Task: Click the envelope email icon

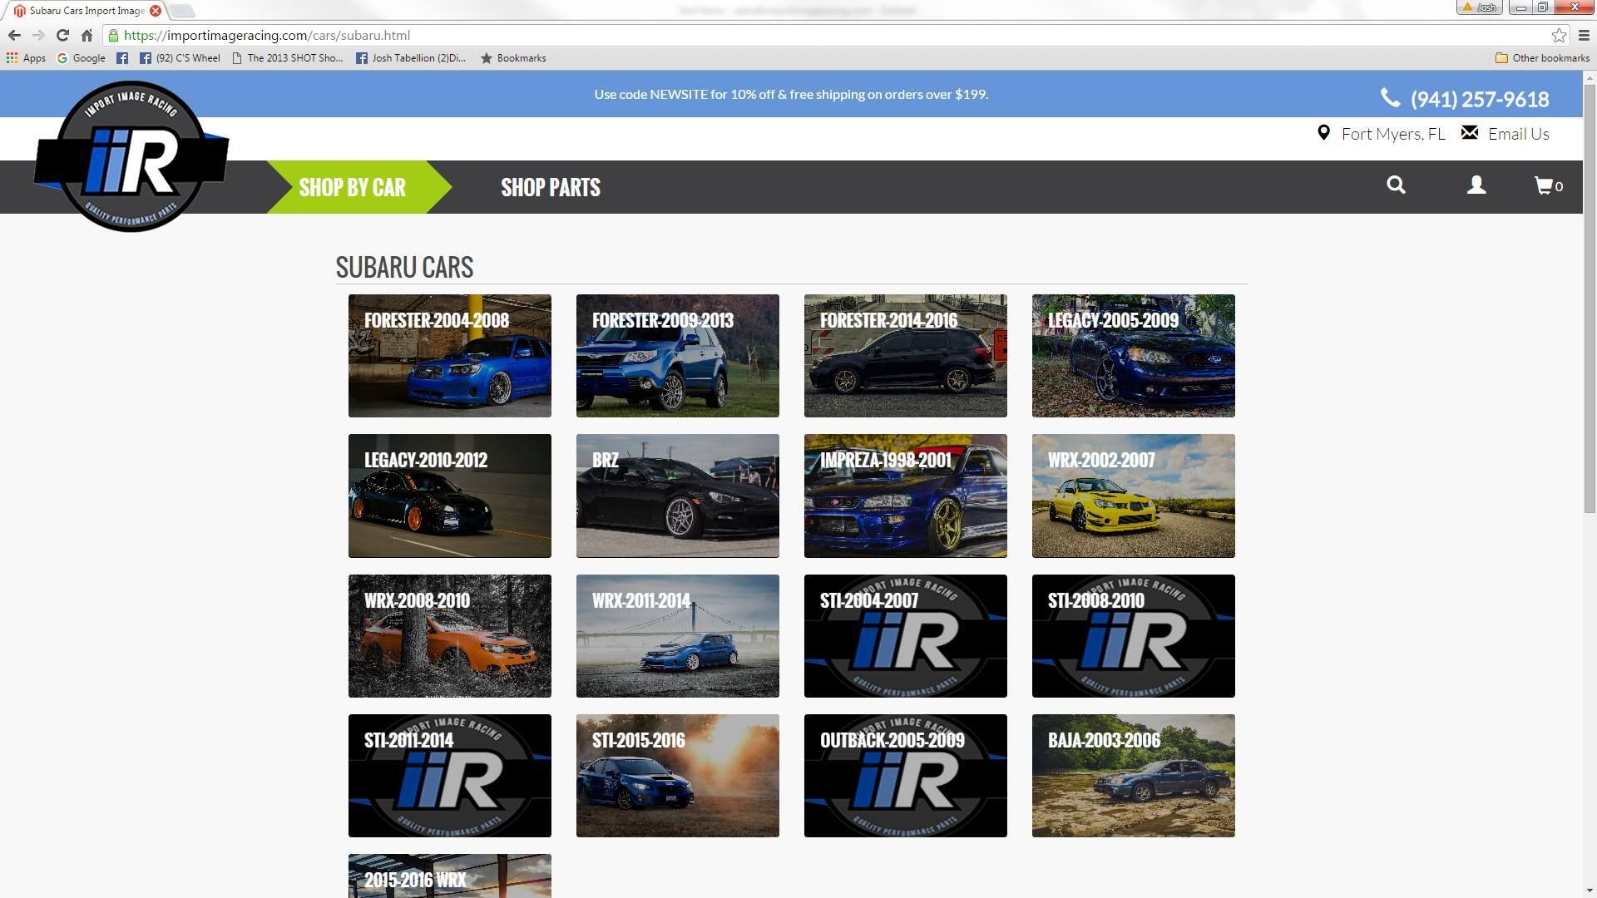Action: click(x=1470, y=132)
